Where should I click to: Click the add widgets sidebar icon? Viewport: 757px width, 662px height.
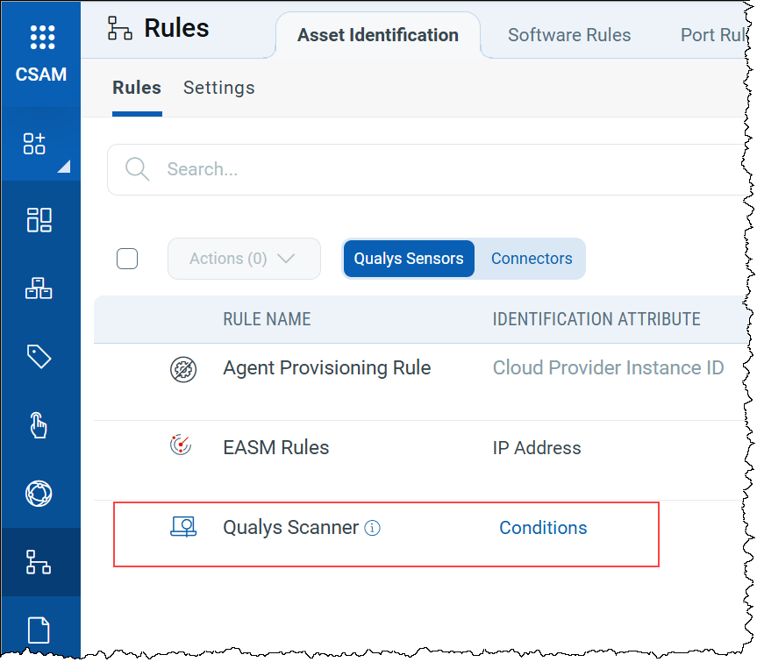[34, 143]
